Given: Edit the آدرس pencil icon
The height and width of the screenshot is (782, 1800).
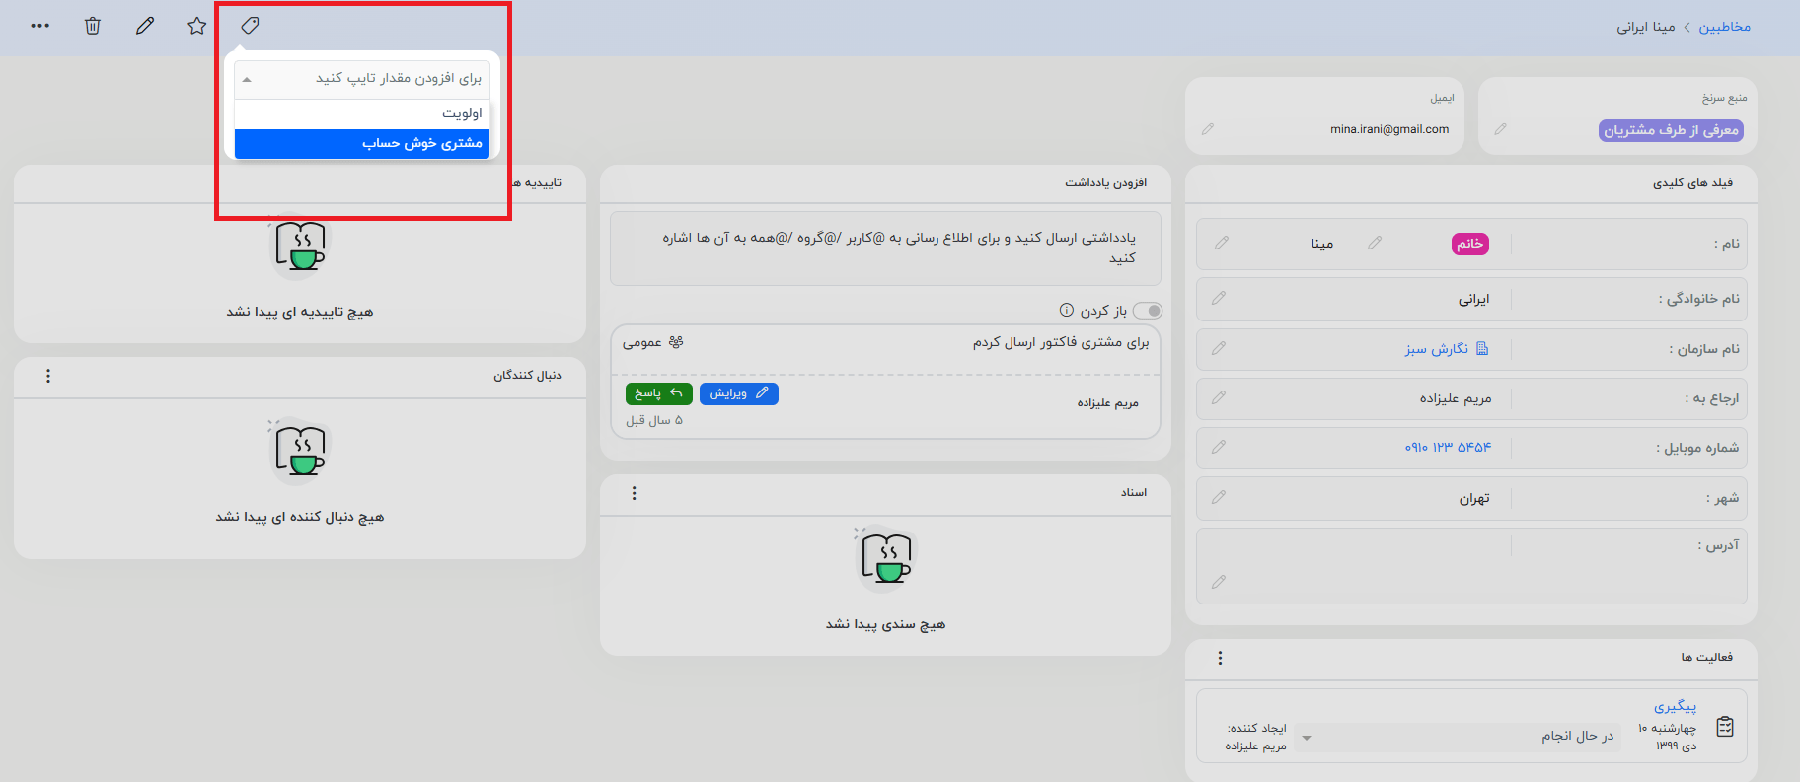Looking at the screenshot, I should click(x=1219, y=582).
